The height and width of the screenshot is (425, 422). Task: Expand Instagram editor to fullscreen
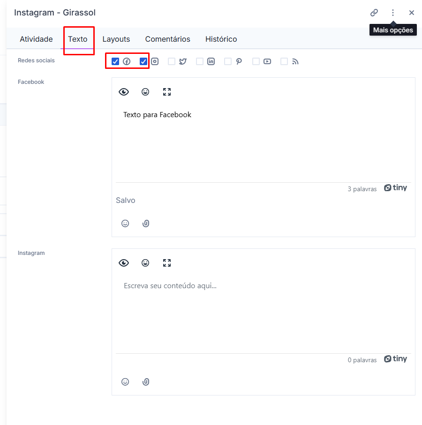(x=167, y=263)
